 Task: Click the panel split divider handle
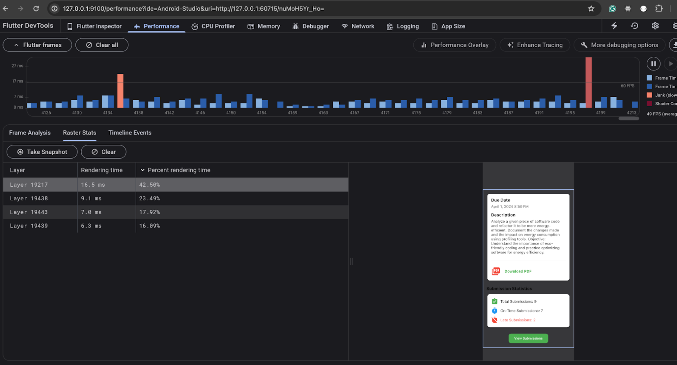point(351,261)
